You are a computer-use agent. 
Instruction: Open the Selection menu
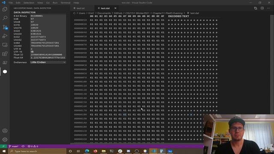(x=29, y=3)
